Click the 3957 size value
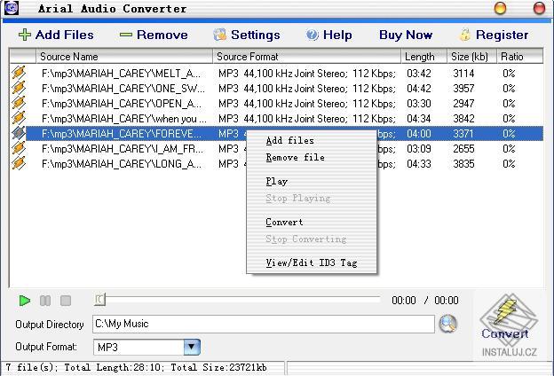Image resolution: width=554 pixels, height=376 pixels. 463,89
